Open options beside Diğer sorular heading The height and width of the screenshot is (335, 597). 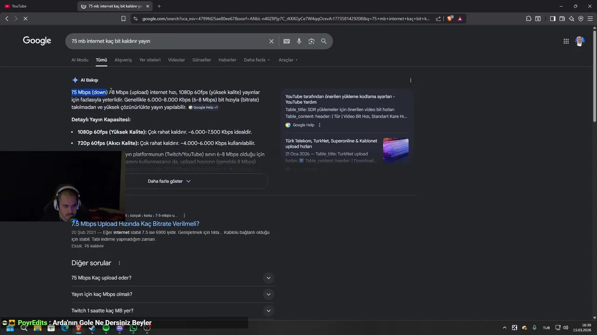pyautogui.click(x=119, y=263)
